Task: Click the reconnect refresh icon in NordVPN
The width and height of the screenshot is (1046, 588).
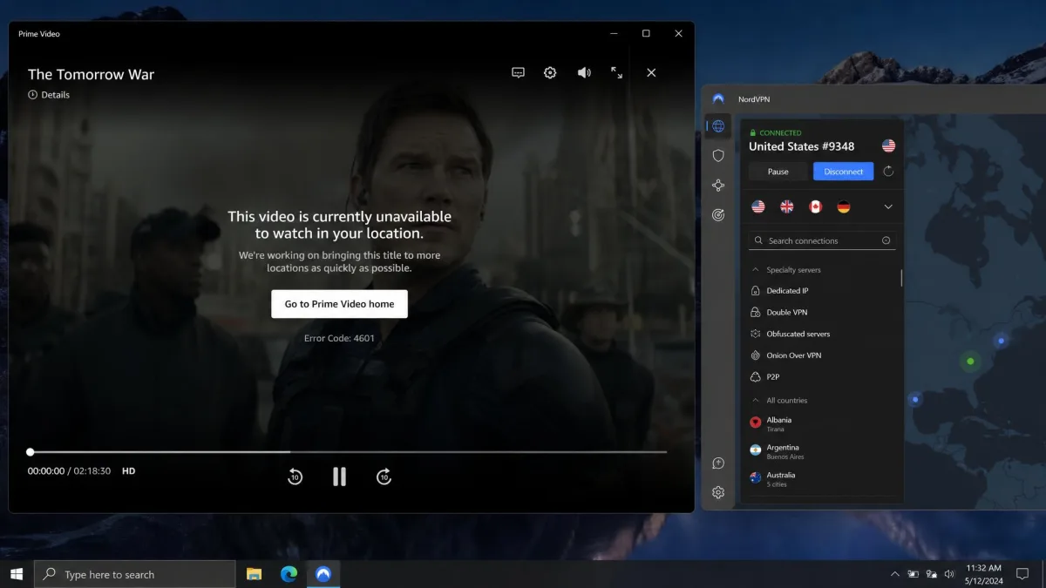Action: 888,172
